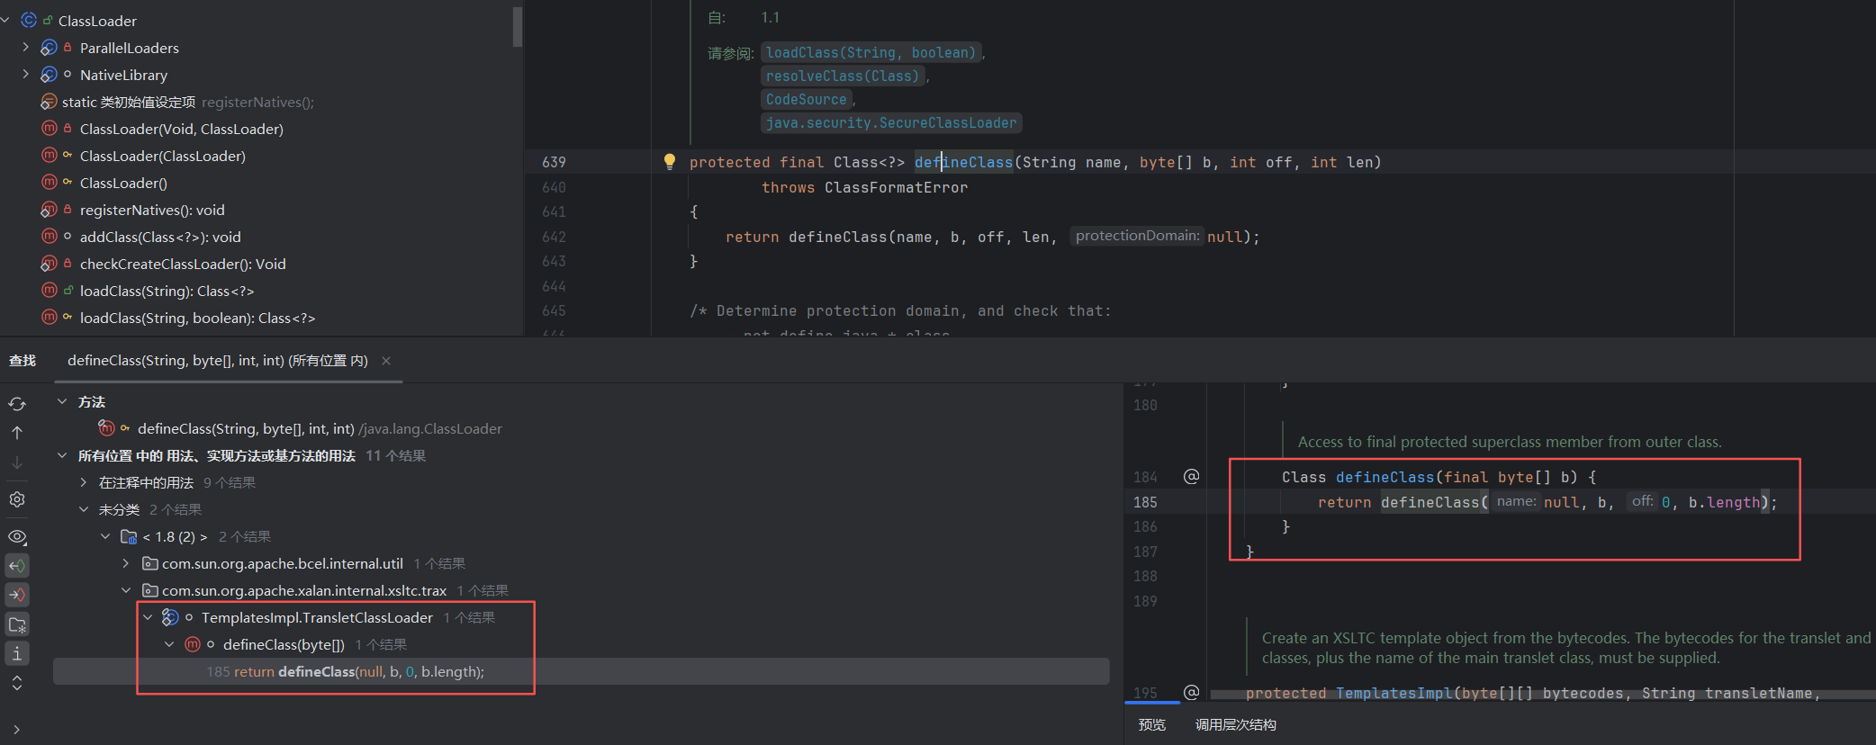Click the gutter @ icon on line 184
Screen dimensions: 1876x745
click(1191, 477)
